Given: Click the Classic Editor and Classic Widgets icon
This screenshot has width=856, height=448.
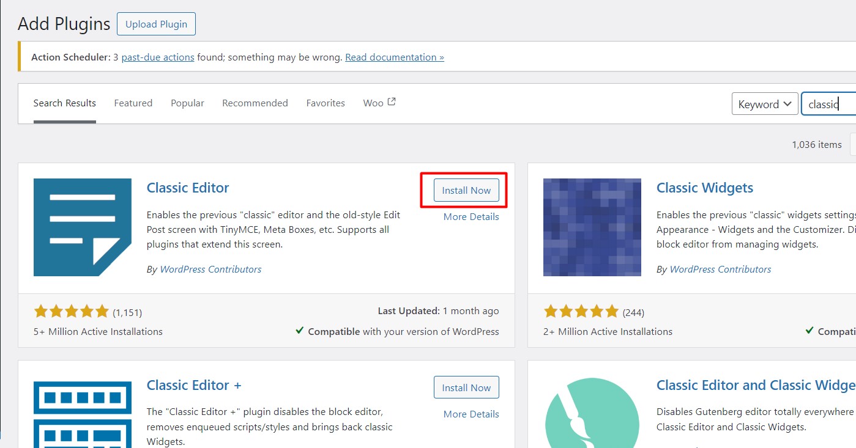Looking at the screenshot, I should coord(592,412).
